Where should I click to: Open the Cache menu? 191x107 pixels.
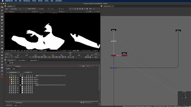[x=47, y=1]
